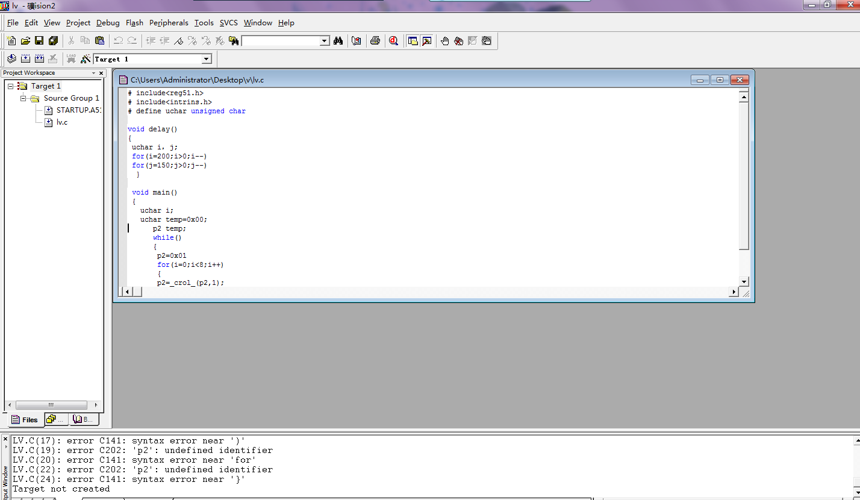
Task: Copy selection using the copy icon
Action: [86, 41]
